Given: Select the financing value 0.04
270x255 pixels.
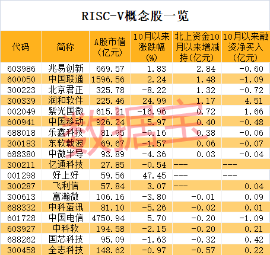Looking at the screenshot, I should [254, 186].
